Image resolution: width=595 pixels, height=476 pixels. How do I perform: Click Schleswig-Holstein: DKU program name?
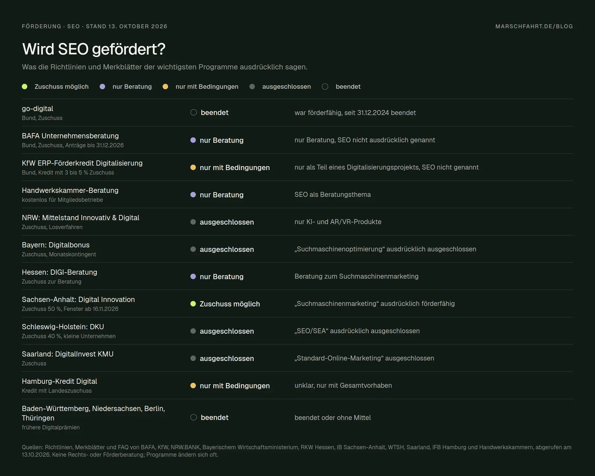(x=63, y=327)
